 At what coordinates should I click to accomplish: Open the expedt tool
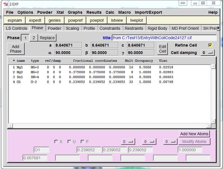[x=35, y=20]
